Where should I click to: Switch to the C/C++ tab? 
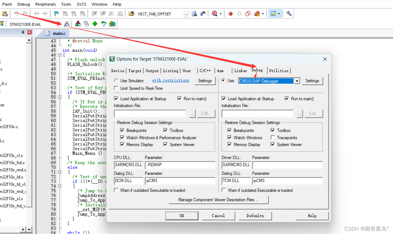[x=205, y=71]
